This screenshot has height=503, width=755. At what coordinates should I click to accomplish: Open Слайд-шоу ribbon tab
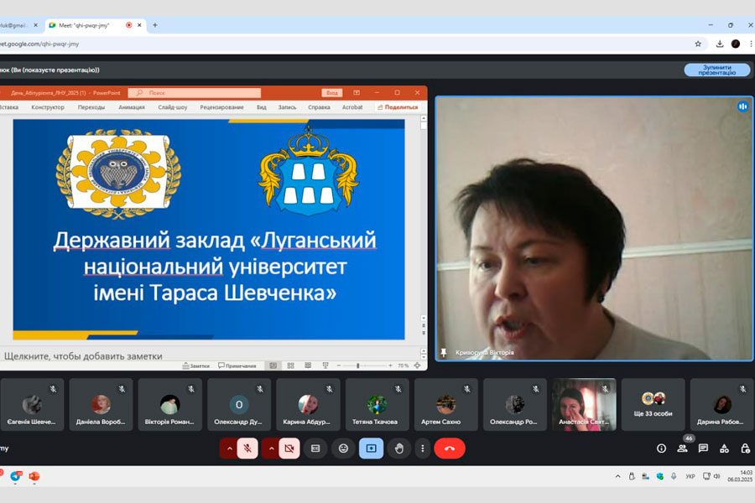click(x=172, y=107)
